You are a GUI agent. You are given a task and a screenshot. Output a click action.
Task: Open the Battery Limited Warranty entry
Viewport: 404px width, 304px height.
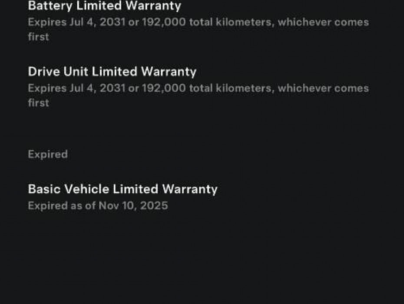104,6
